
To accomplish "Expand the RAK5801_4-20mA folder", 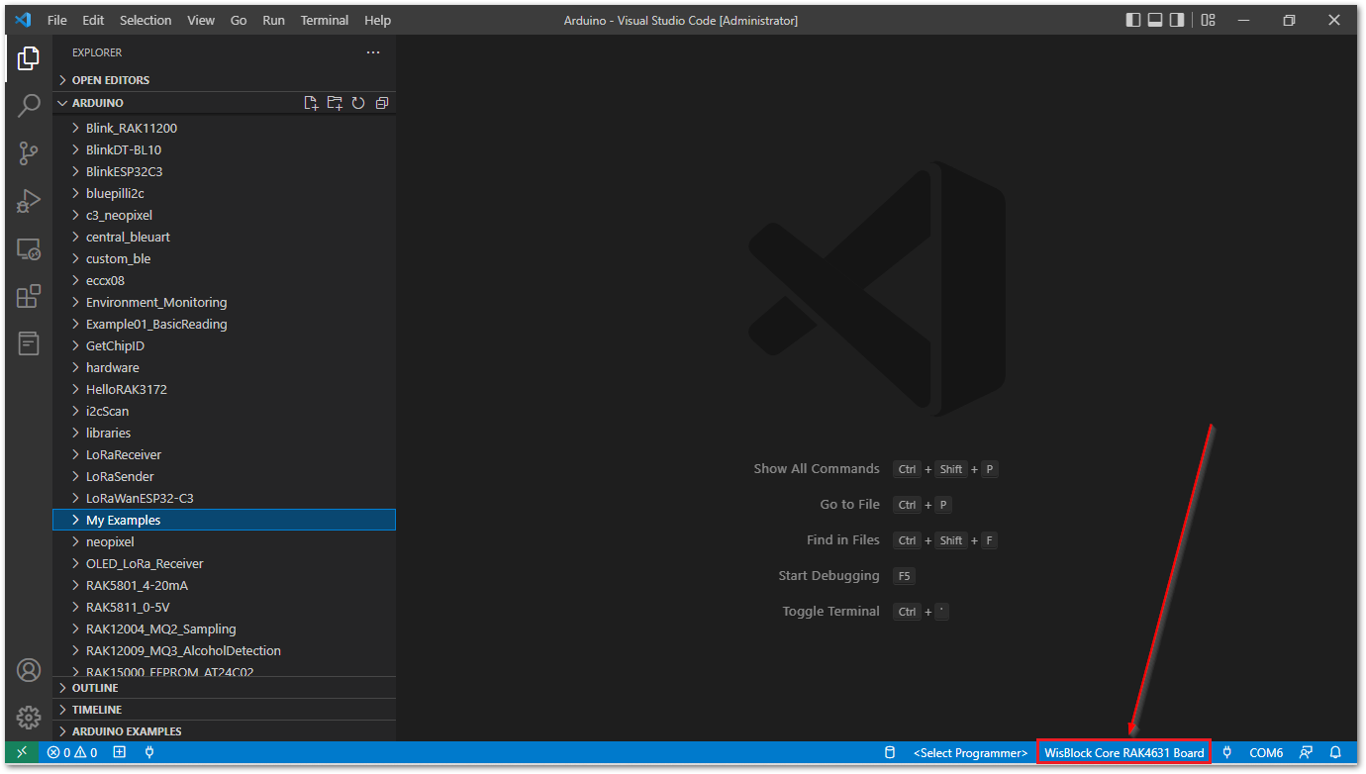I will [224, 586].
